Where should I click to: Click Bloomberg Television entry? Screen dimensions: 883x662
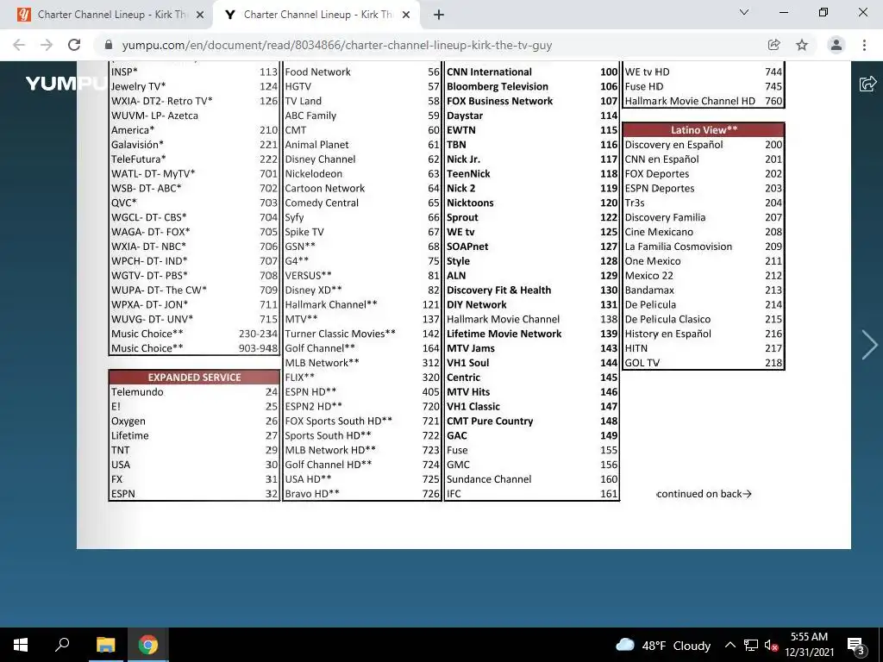(x=498, y=86)
